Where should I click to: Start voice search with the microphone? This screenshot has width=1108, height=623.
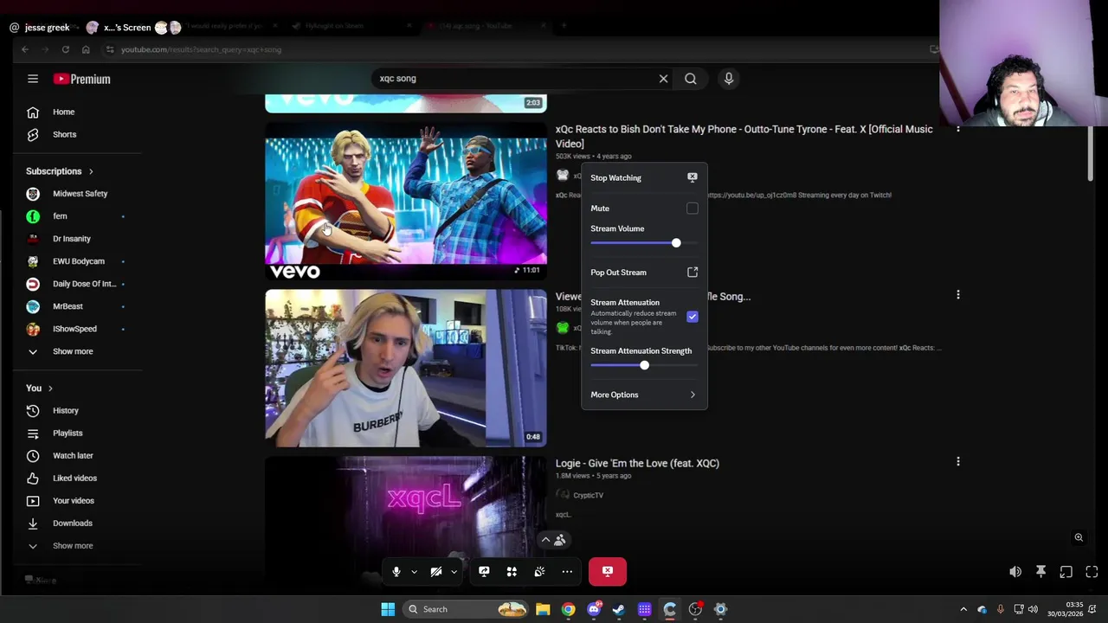click(x=729, y=79)
